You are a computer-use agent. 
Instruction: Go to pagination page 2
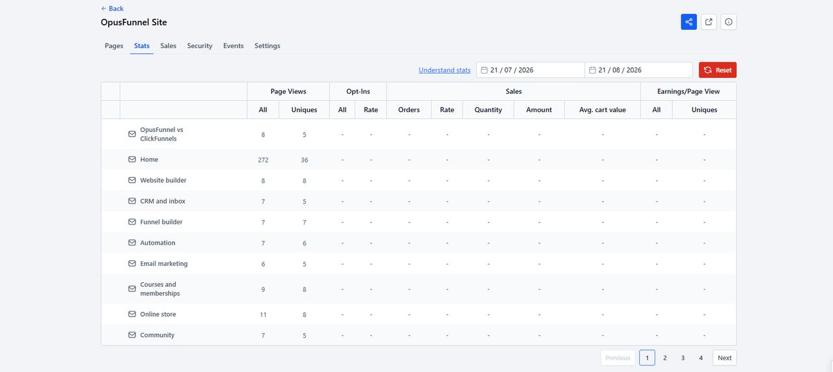coord(665,358)
